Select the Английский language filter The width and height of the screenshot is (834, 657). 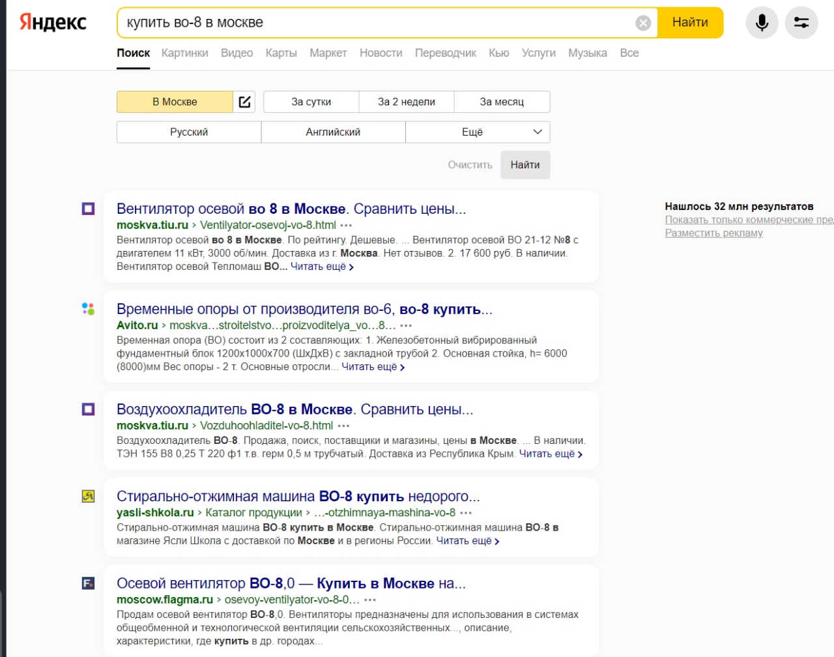tap(333, 132)
